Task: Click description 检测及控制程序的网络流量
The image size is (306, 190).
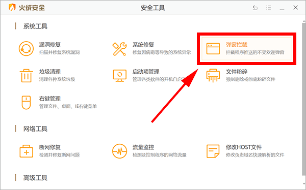Action: pos(160,155)
